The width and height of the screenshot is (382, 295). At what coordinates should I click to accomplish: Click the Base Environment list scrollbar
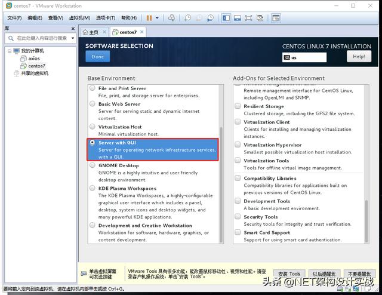[221, 184]
